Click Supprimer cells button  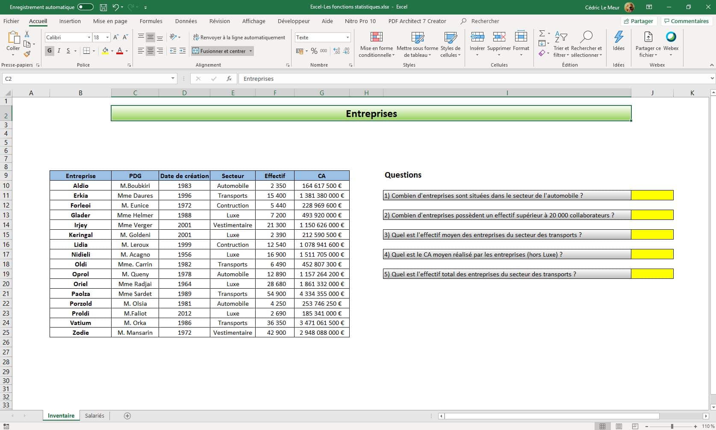[x=499, y=44]
